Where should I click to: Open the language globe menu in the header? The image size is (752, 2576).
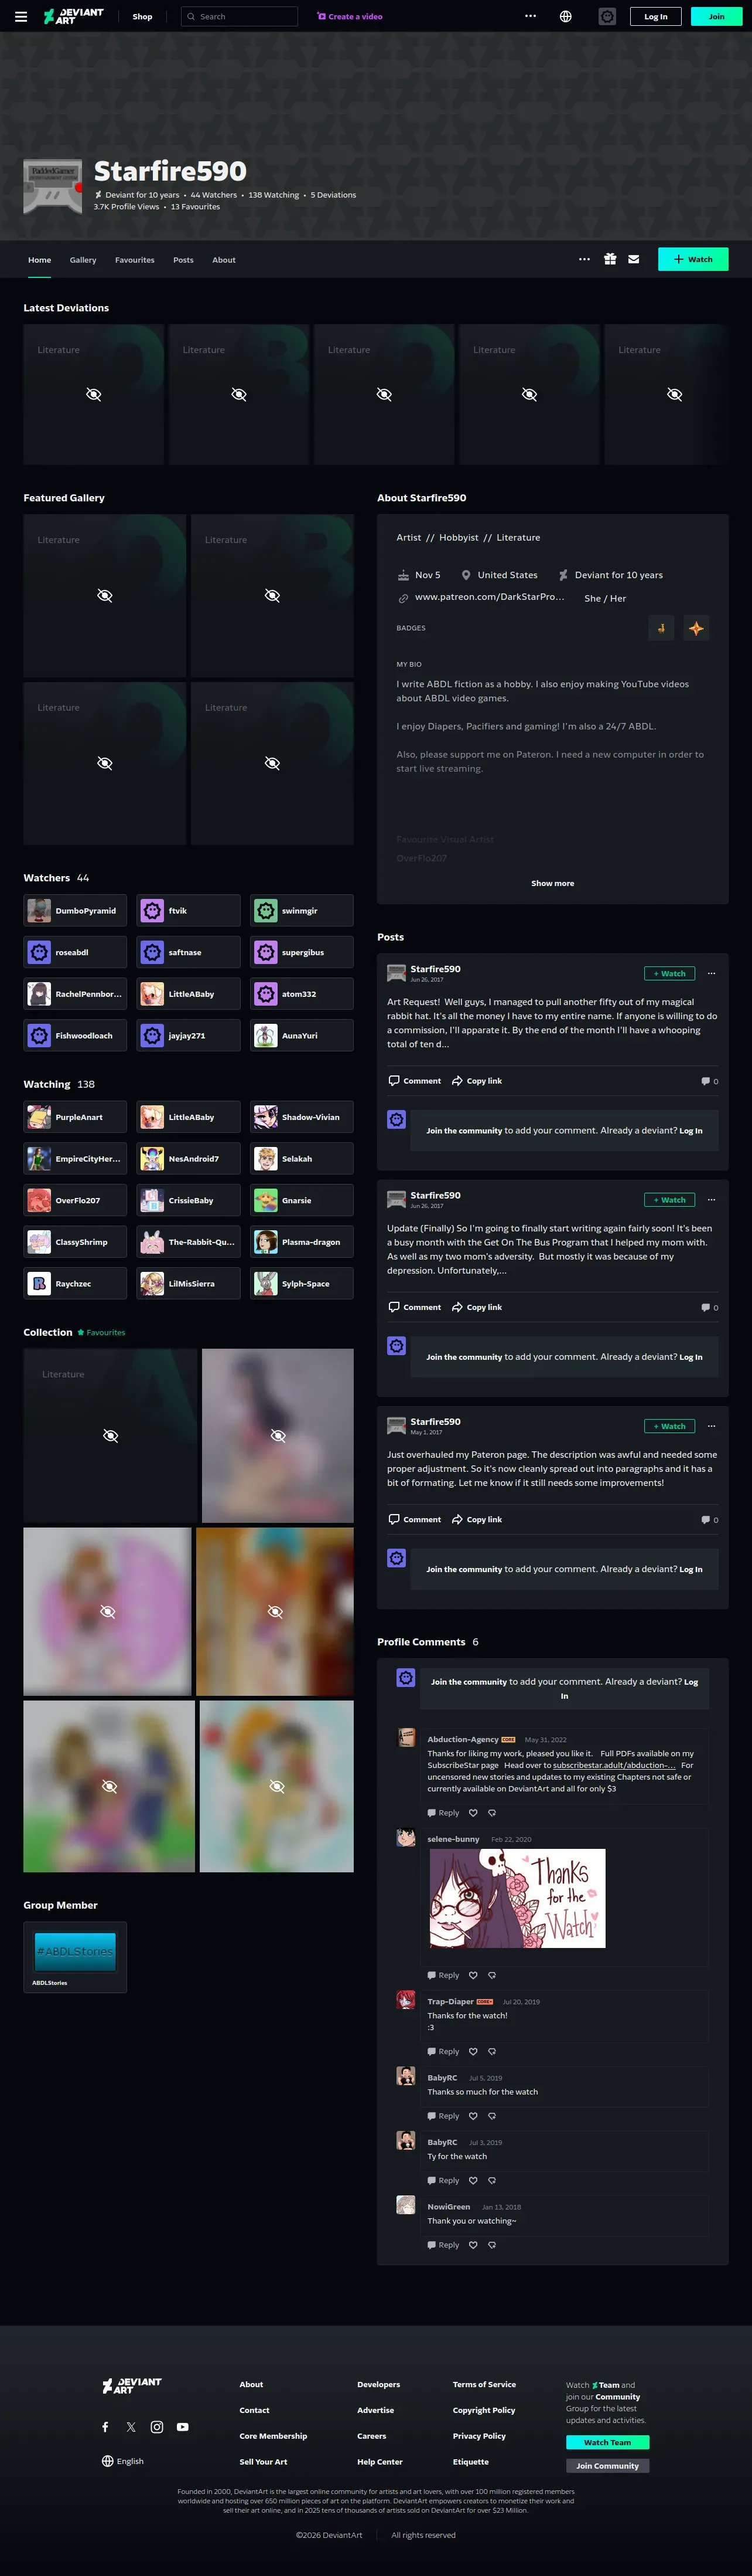[x=565, y=16]
